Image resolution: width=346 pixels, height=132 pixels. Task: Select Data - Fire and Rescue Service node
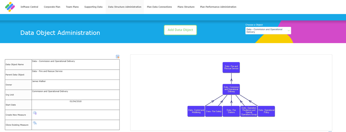tap(231, 67)
